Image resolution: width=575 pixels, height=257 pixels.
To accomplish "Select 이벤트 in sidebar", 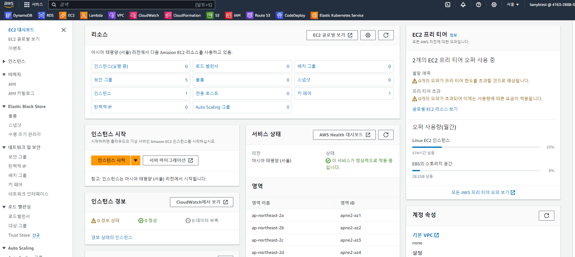I will tap(15, 48).
